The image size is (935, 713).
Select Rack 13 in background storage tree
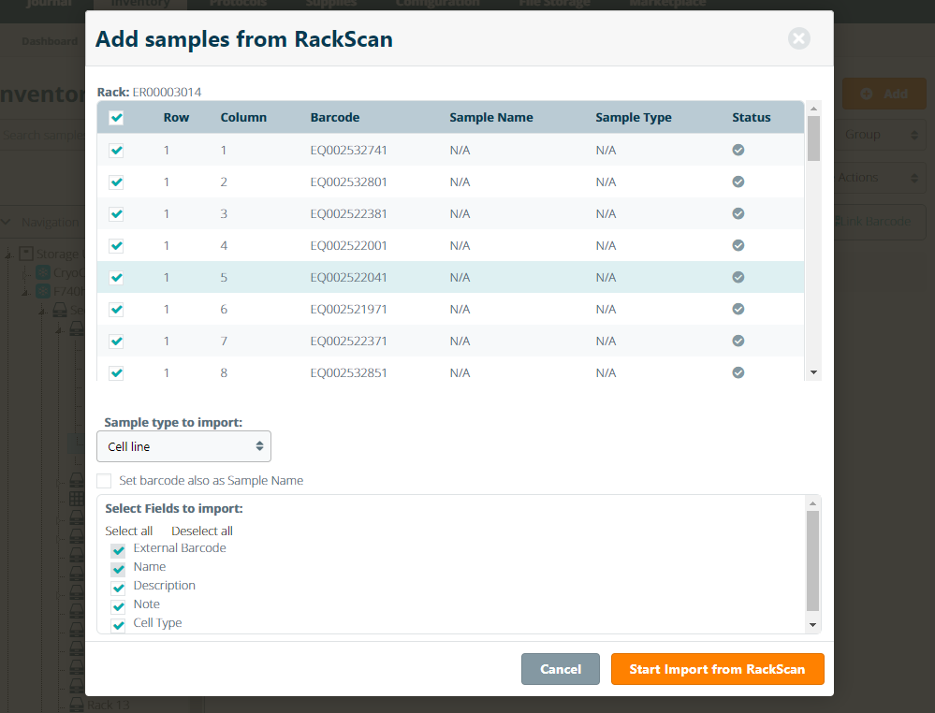[108, 705]
